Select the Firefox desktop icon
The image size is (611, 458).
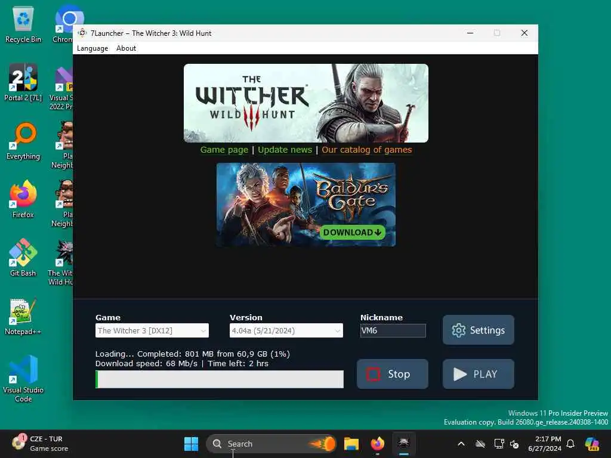pos(23,199)
